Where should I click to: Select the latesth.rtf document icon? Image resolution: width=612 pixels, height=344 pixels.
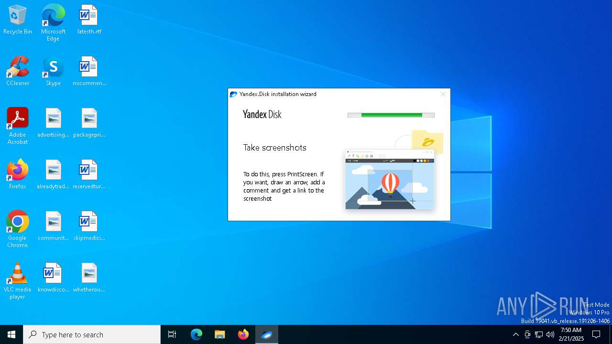89,20
